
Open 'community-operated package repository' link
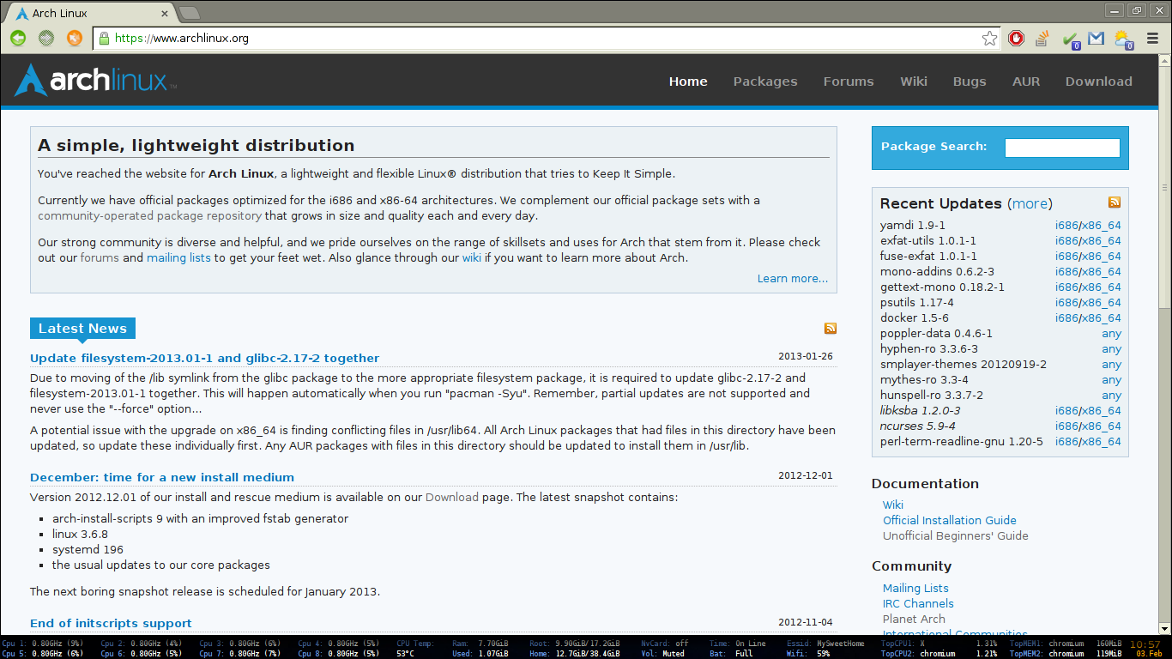149,216
